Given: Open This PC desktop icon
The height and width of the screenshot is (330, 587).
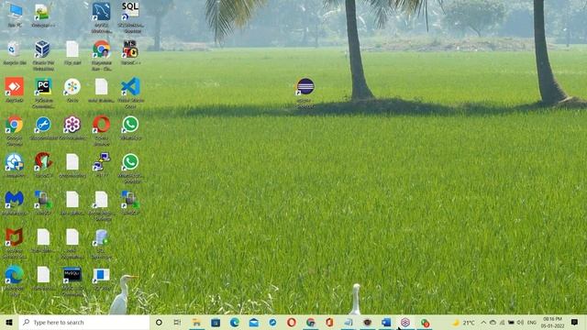Looking at the screenshot, I should (x=15, y=15).
